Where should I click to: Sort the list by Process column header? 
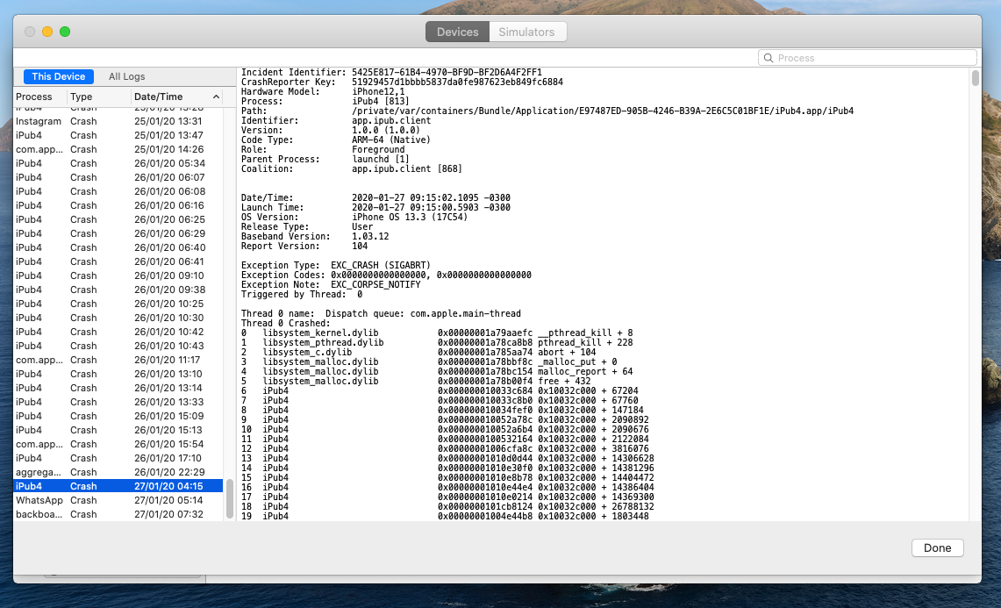(x=39, y=97)
